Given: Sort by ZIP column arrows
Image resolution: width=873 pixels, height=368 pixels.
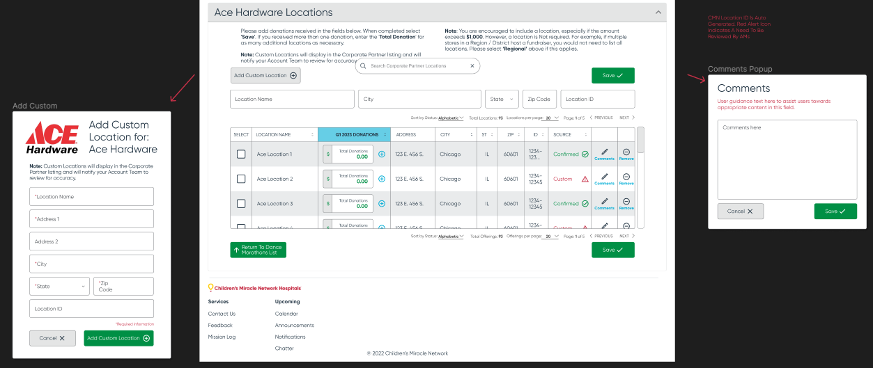Looking at the screenshot, I should (x=520, y=134).
